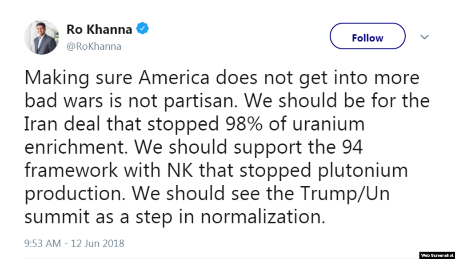Open the 9:53 AM timestamp link
This screenshot has height=259, width=455.
[x=40, y=243]
